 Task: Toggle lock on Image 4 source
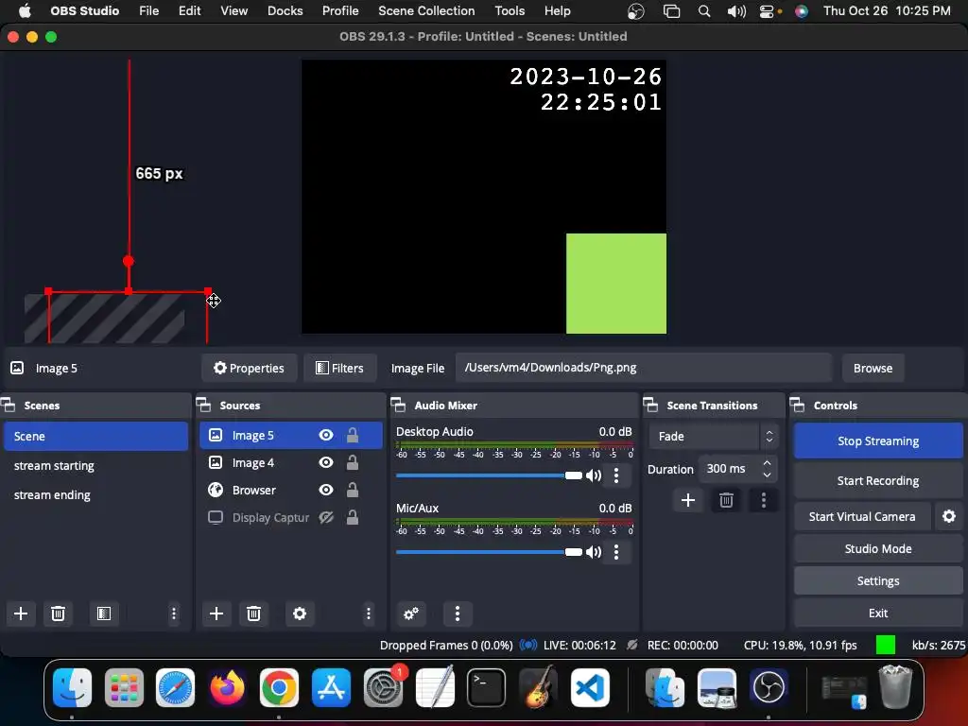coord(353,462)
